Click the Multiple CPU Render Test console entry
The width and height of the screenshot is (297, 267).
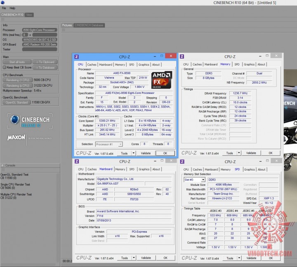pos(16,196)
